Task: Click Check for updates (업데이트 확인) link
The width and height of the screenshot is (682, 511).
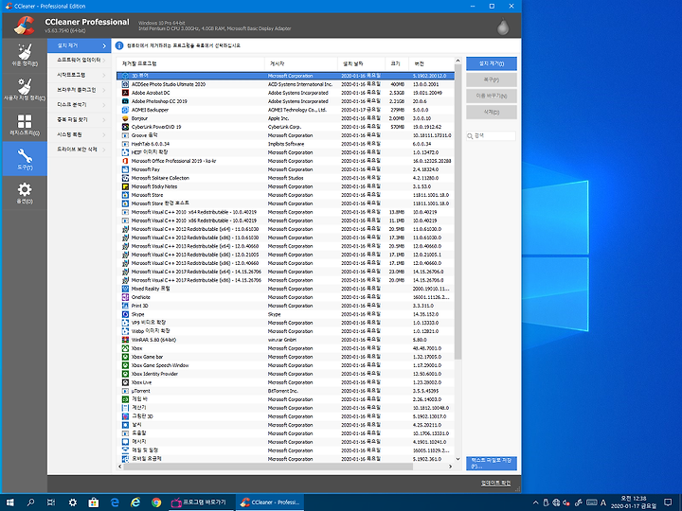Action: 495,484
